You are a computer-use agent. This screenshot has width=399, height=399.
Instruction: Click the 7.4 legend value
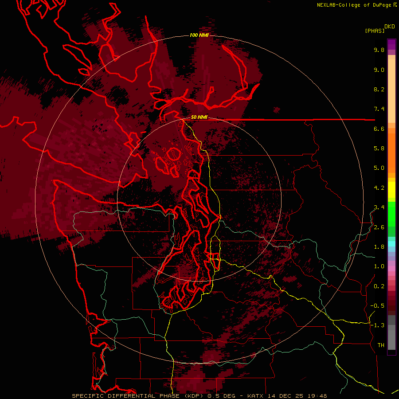pyautogui.click(x=379, y=109)
